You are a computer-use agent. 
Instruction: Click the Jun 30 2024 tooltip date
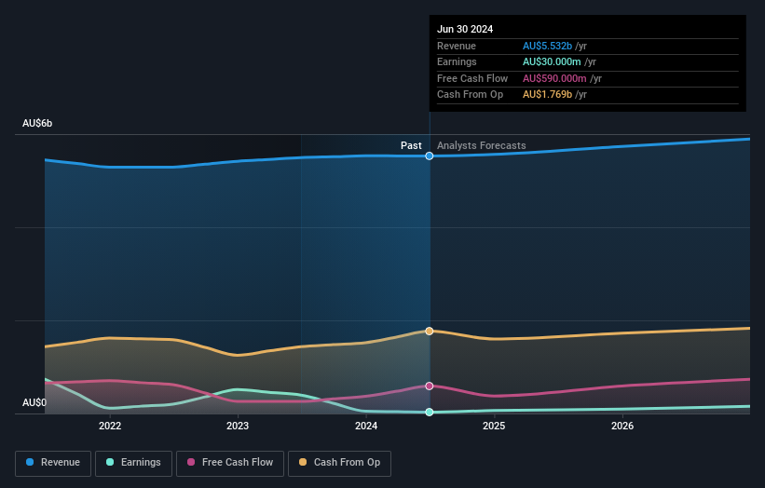point(465,29)
